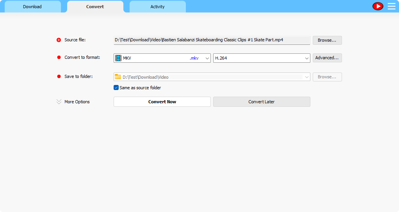Open the hamburger menu icon
Screen dimensions: 399x212
tap(391, 6)
